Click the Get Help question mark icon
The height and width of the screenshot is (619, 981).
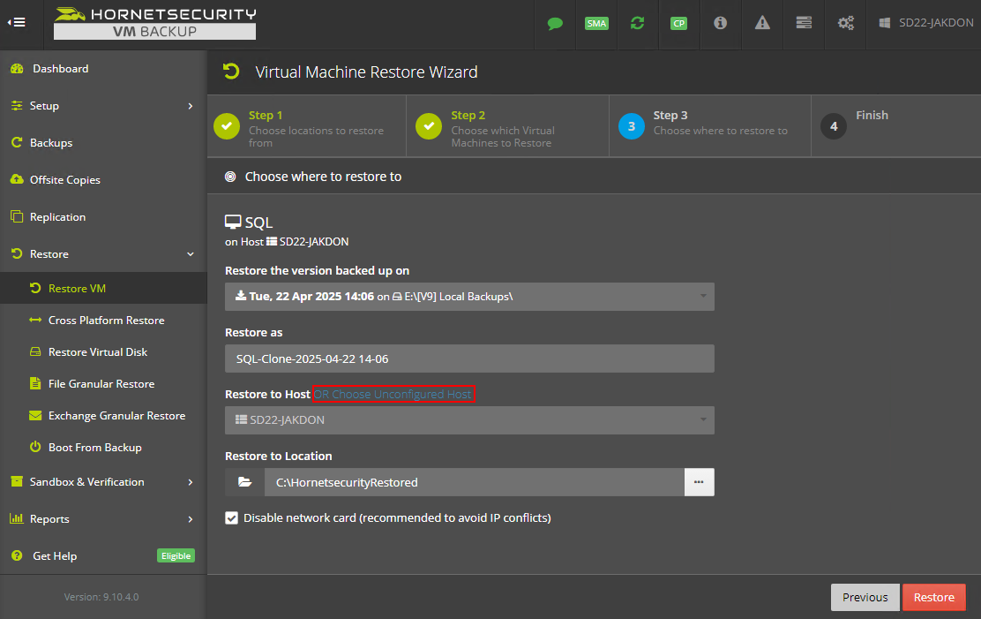coord(17,555)
